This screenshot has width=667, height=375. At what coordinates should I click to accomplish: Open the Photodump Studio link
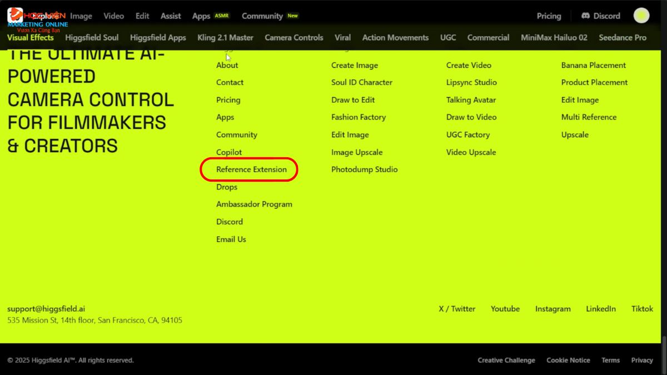coord(364,169)
